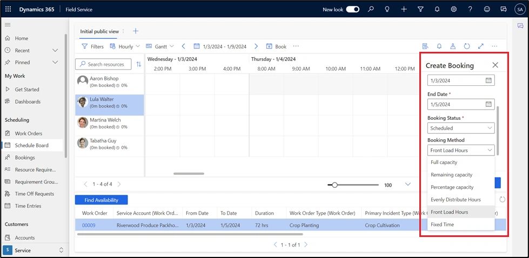
Task: Adjust the zoom slider handle
Action: coord(334,185)
